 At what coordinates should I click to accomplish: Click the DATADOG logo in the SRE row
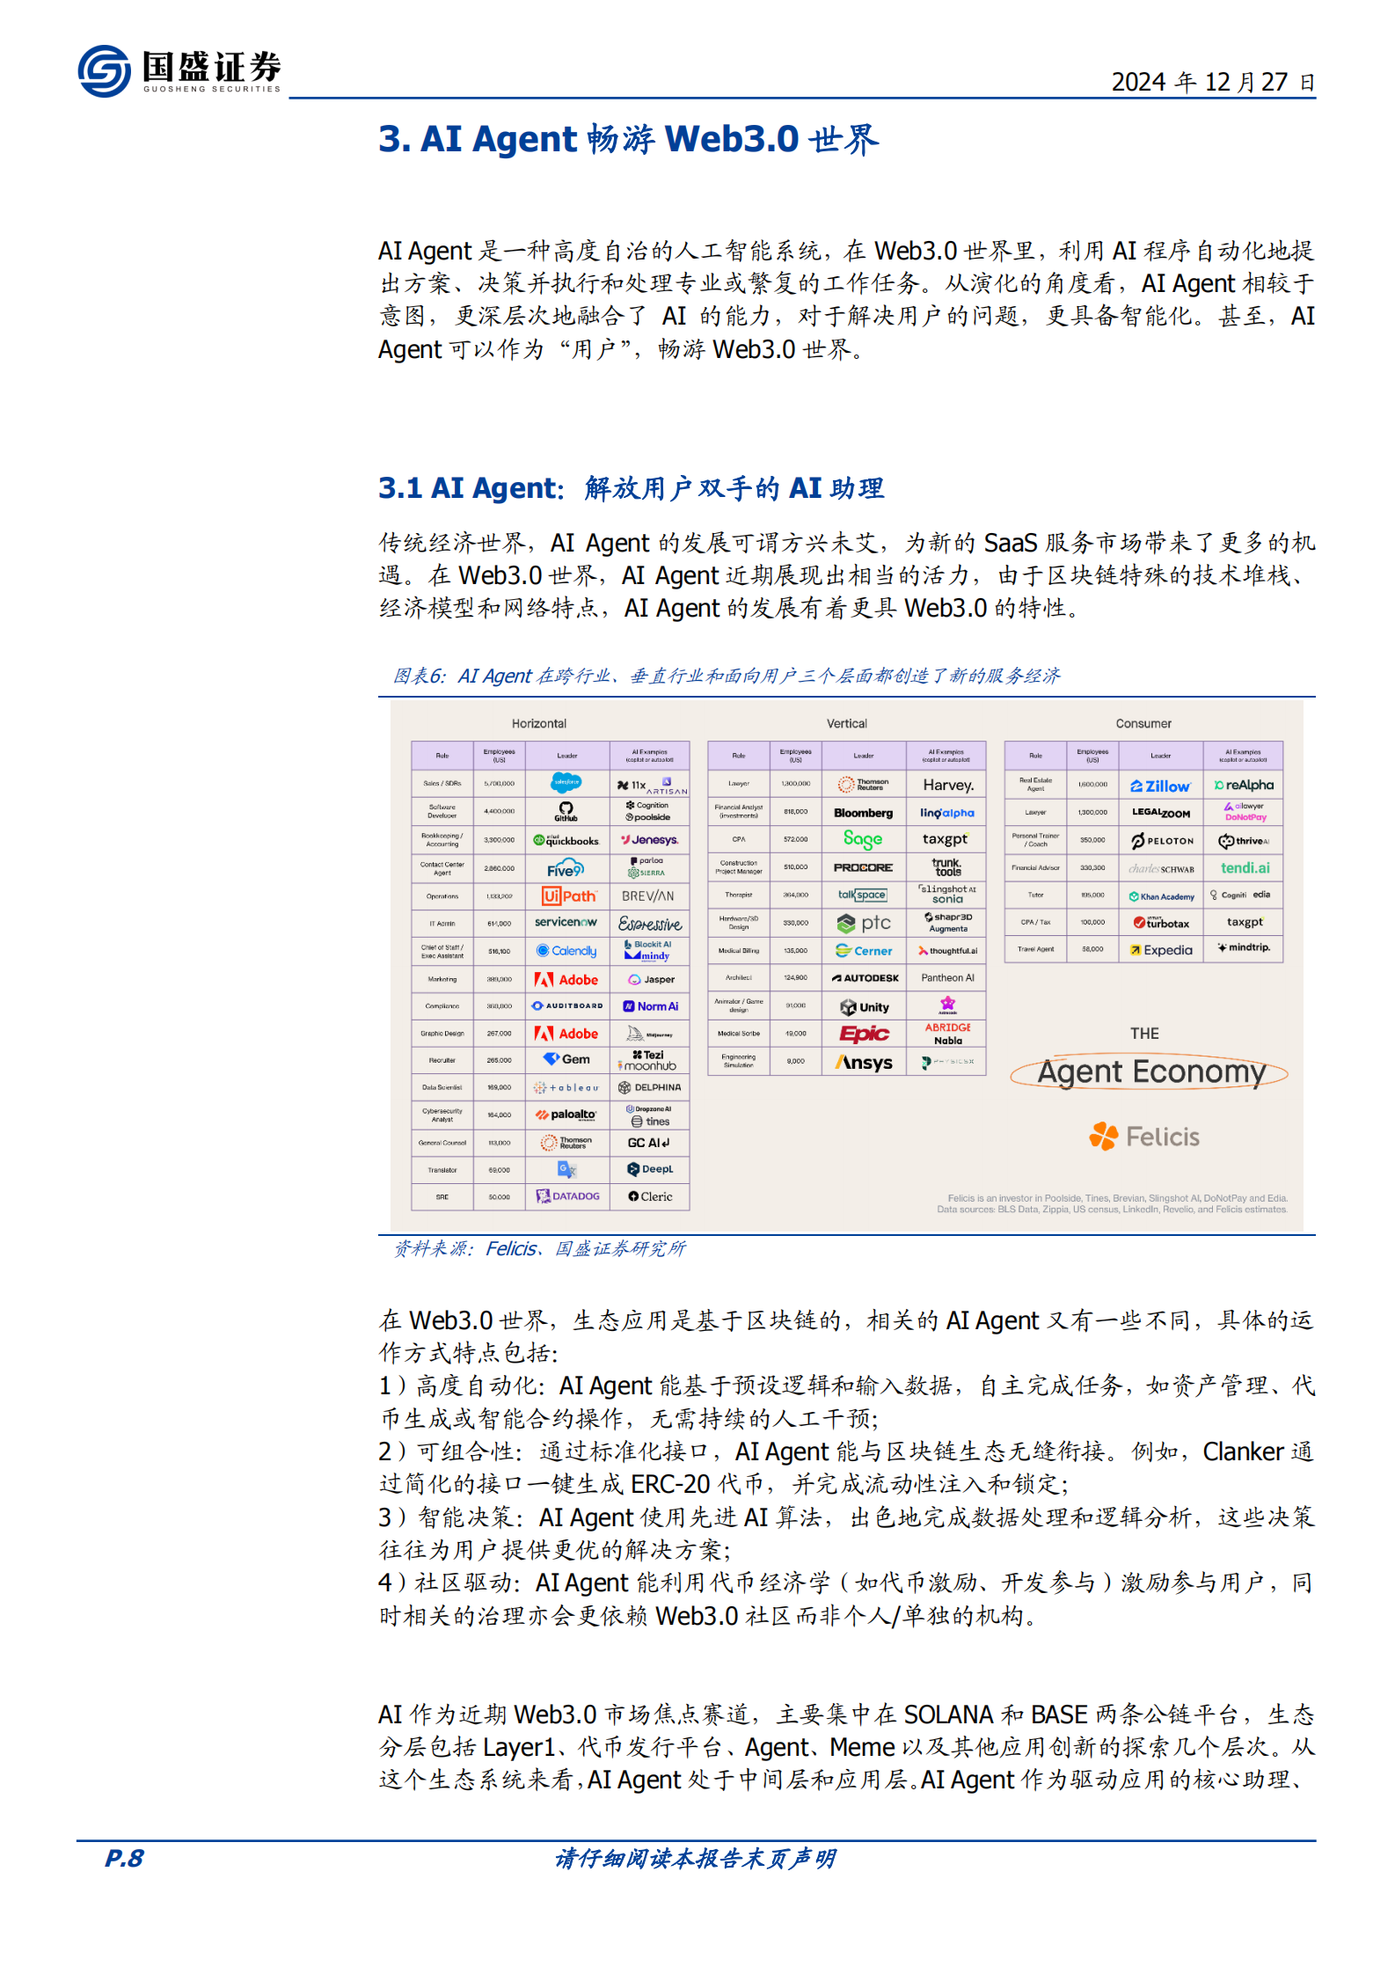click(567, 1195)
